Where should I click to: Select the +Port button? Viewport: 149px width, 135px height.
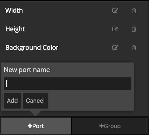(36, 126)
